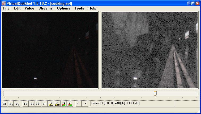Image resolution: width=201 pixels, height=114 pixels.
Task: Step backward one frame
Action: (x=32, y=104)
